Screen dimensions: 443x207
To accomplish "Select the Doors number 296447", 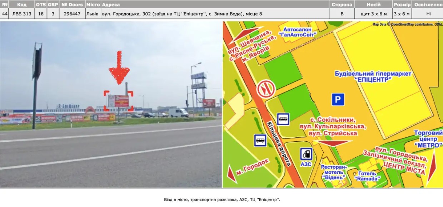I will pos(72,14).
